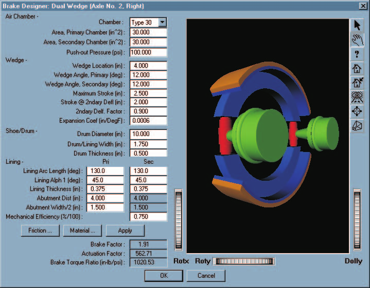Click the Area, Secondary Chamber field
Image resolution: width=370 pixels, height=288 pixels.
point(148,42)
